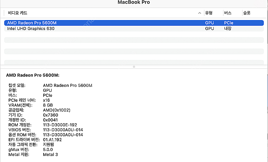This screenshot has width=268, height=162.
Task: Click the 지원됨 automatic graphics switching value
Action: pyautogui.click(x=48, y=145)
